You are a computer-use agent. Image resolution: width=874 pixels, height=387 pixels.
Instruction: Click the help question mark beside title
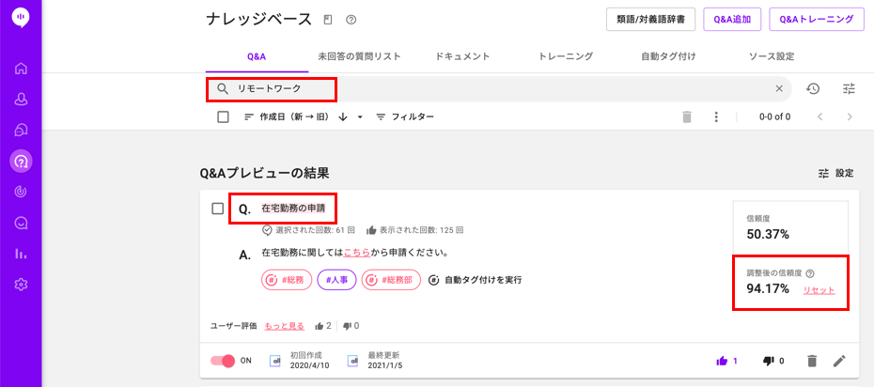(x=351, y=20)
